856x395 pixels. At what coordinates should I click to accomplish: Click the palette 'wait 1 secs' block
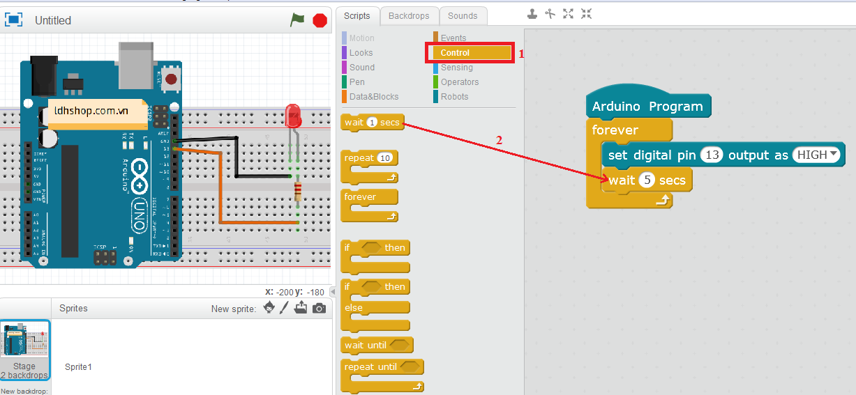click(x=372, y=123)
